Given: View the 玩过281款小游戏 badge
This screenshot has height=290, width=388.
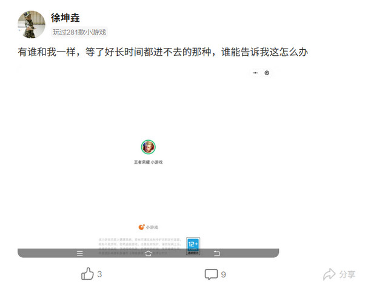Looking at the screenshot, I should coord(79,32).
